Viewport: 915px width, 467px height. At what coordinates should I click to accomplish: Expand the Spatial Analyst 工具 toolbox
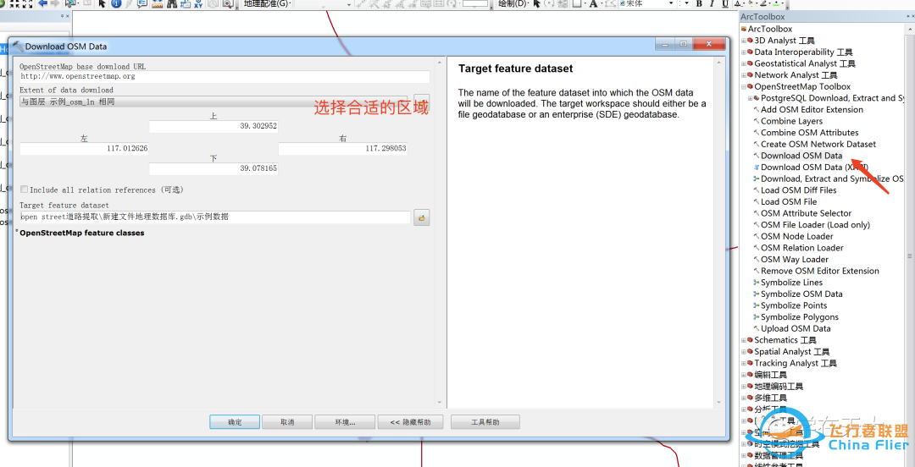[744, 352]
